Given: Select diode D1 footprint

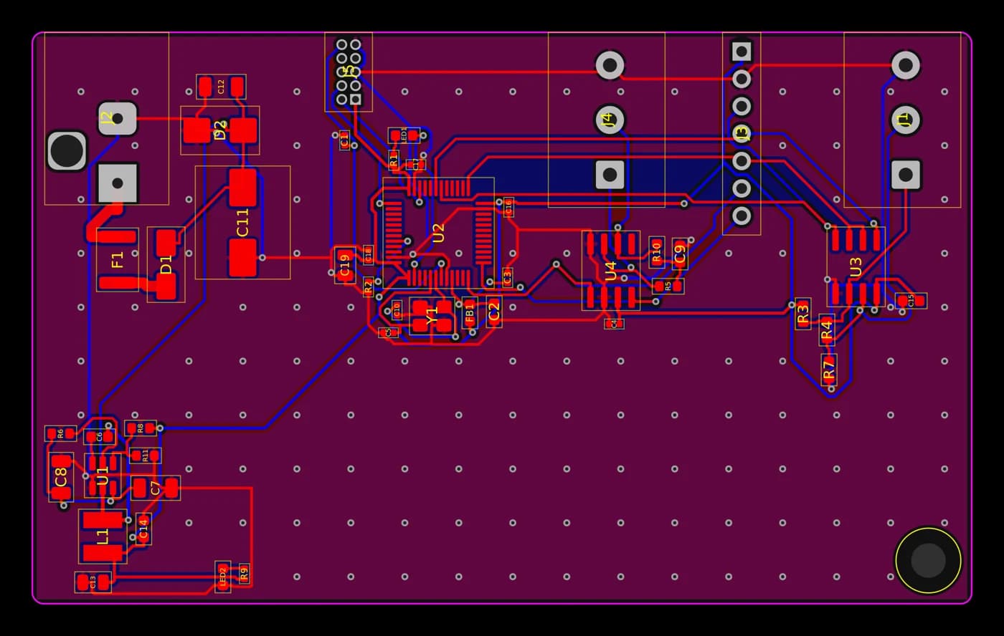Looking at the screenshot, I should (166, 264).
